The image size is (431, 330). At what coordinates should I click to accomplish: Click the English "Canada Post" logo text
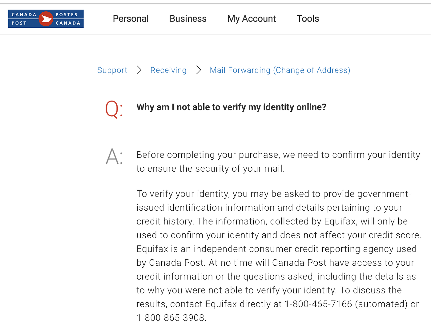click(x=24, y=19)
